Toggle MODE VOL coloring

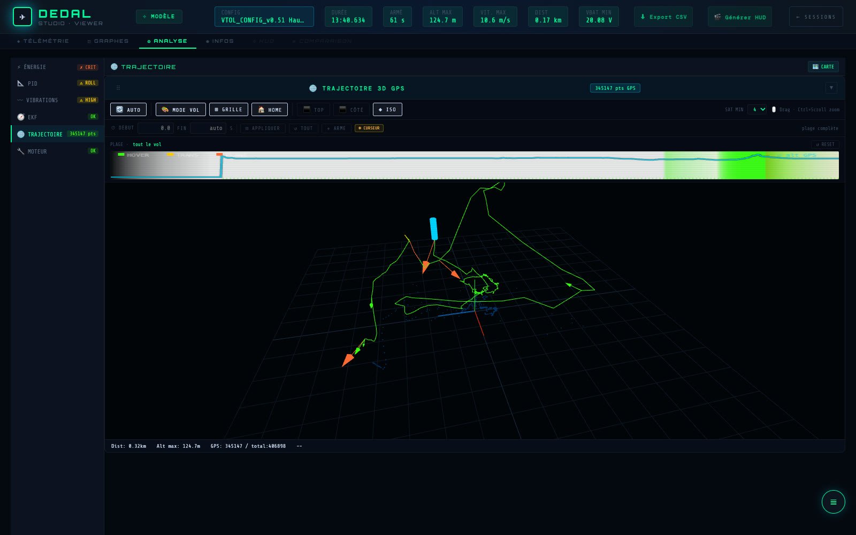[180, 110]
